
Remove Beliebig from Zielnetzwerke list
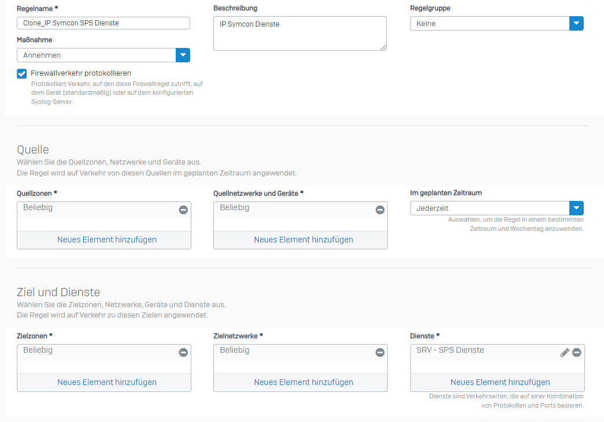point(380,352)
